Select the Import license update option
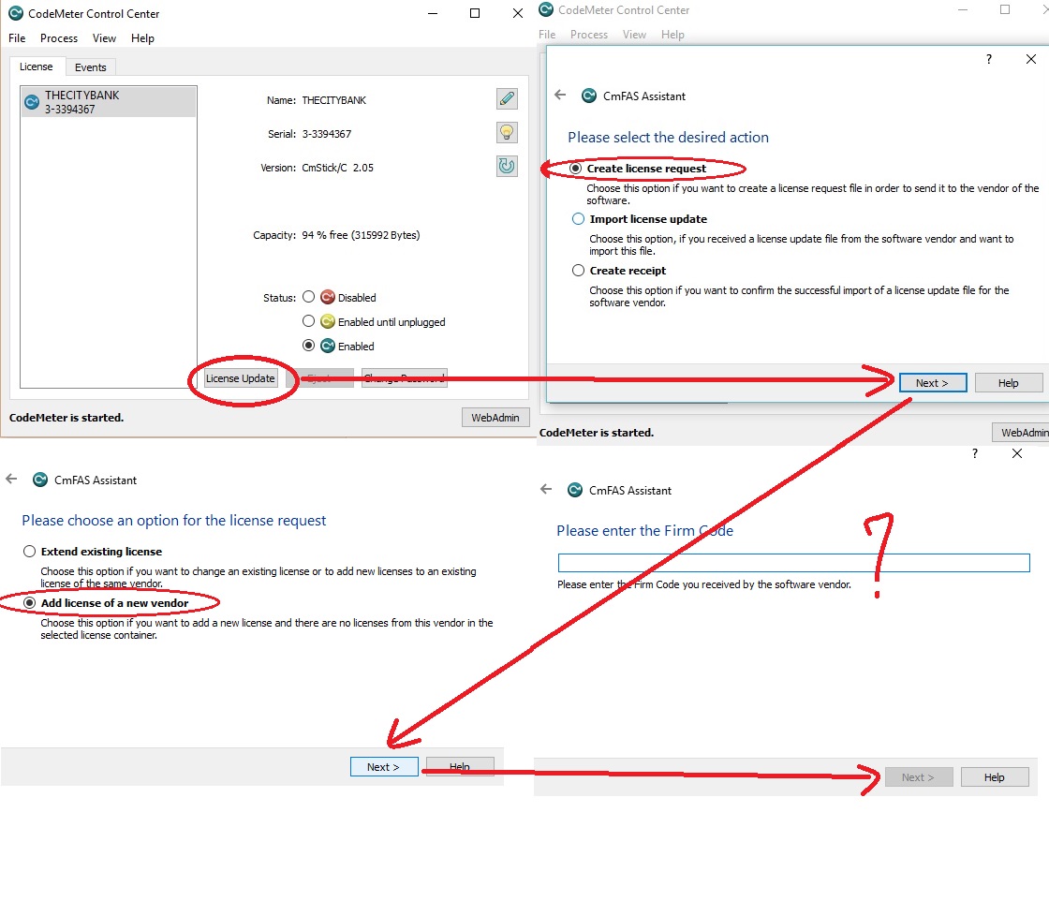The height and width of the screenshot is (916, 1049). point(578,219)
